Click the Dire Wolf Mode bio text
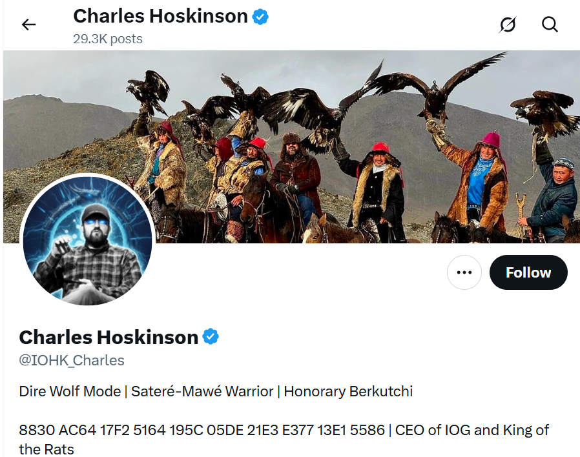580x457 pixels. point(70,391)
